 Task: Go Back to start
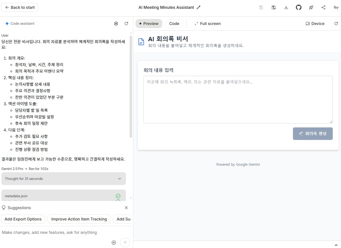tap(20, 7)
